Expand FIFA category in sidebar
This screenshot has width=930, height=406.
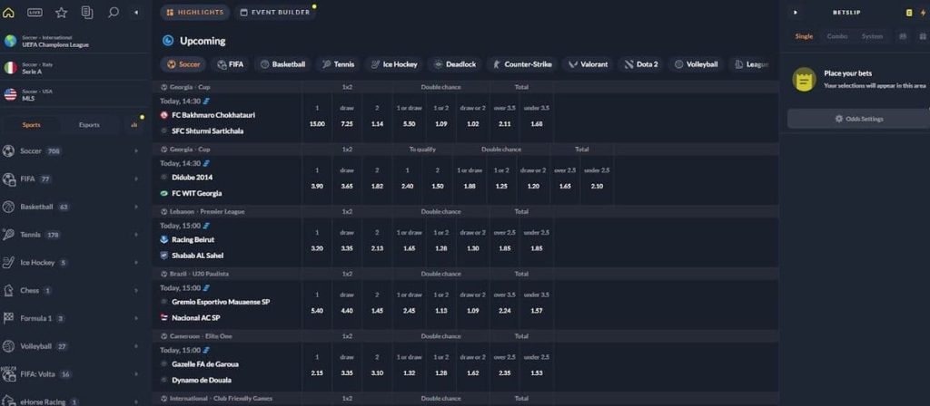136,179
